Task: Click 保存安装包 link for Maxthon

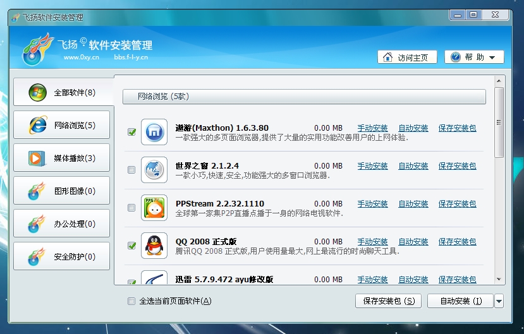Action: point(458,128)
